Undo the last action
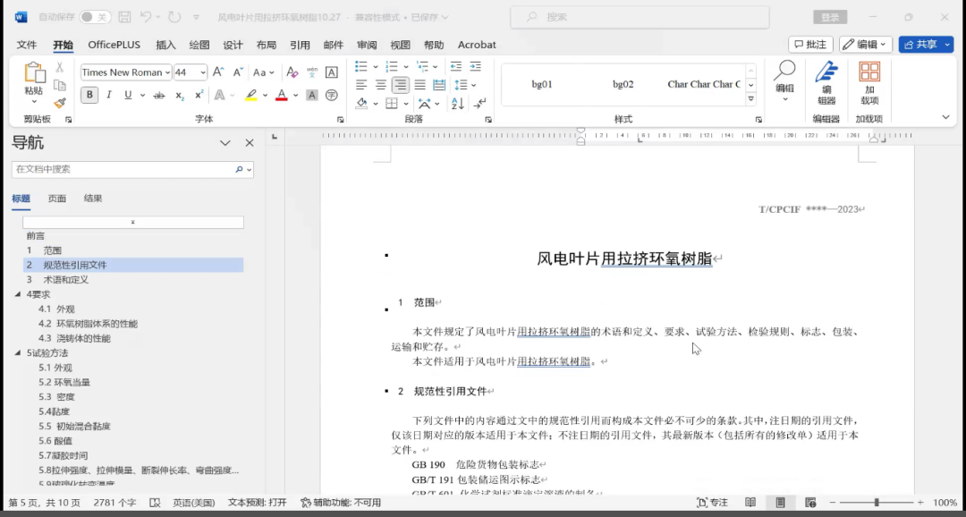 [x=146, y=17]
